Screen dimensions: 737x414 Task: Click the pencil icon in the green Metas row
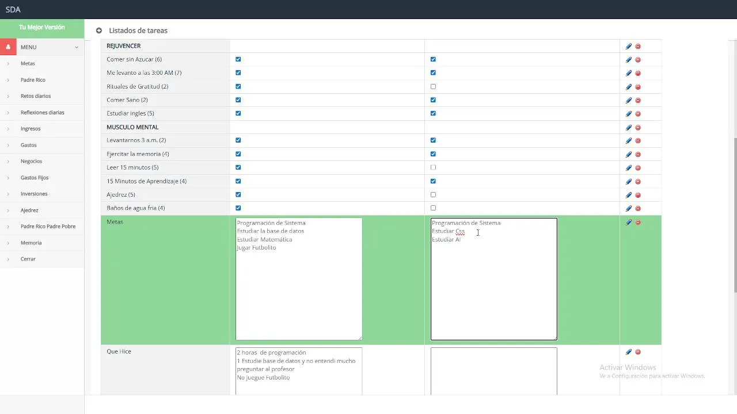click(629, 223)
